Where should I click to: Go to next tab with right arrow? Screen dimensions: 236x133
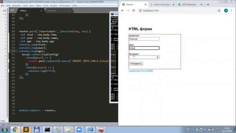13,10
